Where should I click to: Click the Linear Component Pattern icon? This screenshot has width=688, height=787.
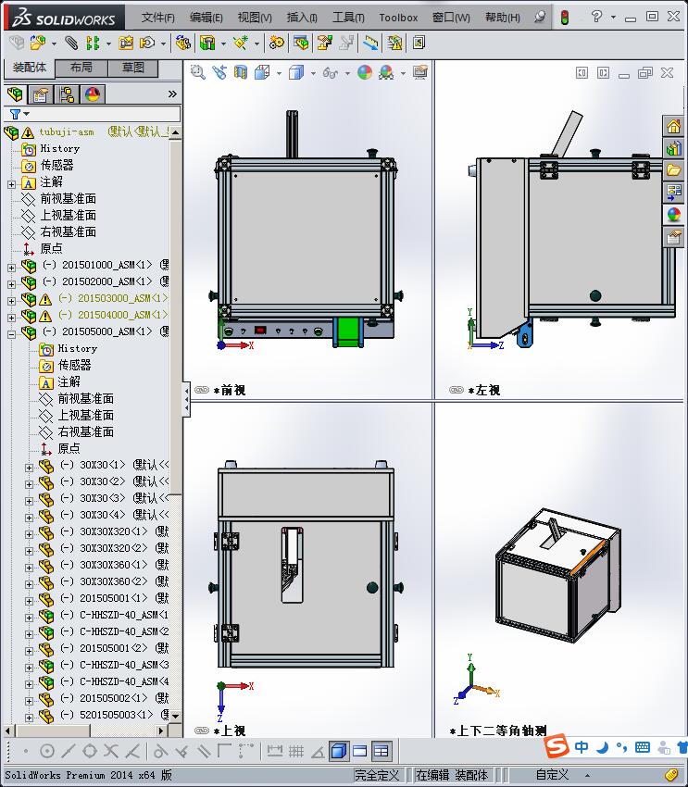pos(93,44)
